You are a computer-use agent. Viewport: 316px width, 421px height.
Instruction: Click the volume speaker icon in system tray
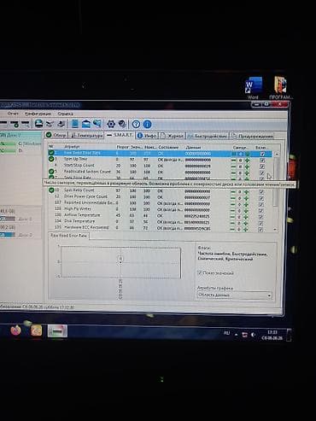253,335
